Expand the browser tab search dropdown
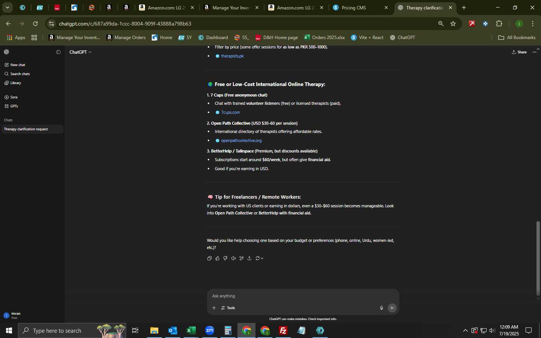 (7, 8)
